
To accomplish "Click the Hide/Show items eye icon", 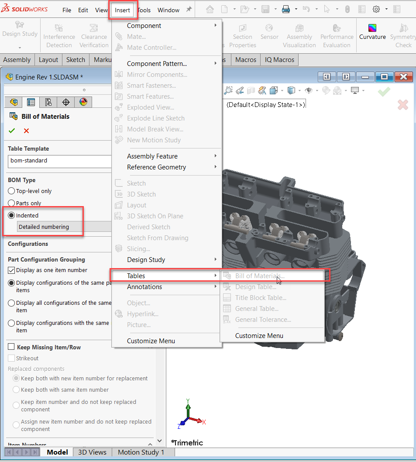I will click(x=309, y=90).
